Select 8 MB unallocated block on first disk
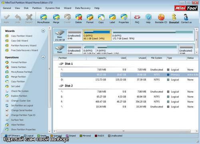The height and width of the screenshot is (144, 200). tap(74, 35)
